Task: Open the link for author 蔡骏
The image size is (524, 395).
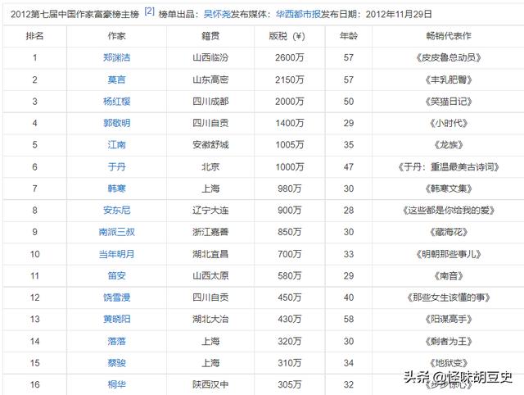Action: click(116, 363)
